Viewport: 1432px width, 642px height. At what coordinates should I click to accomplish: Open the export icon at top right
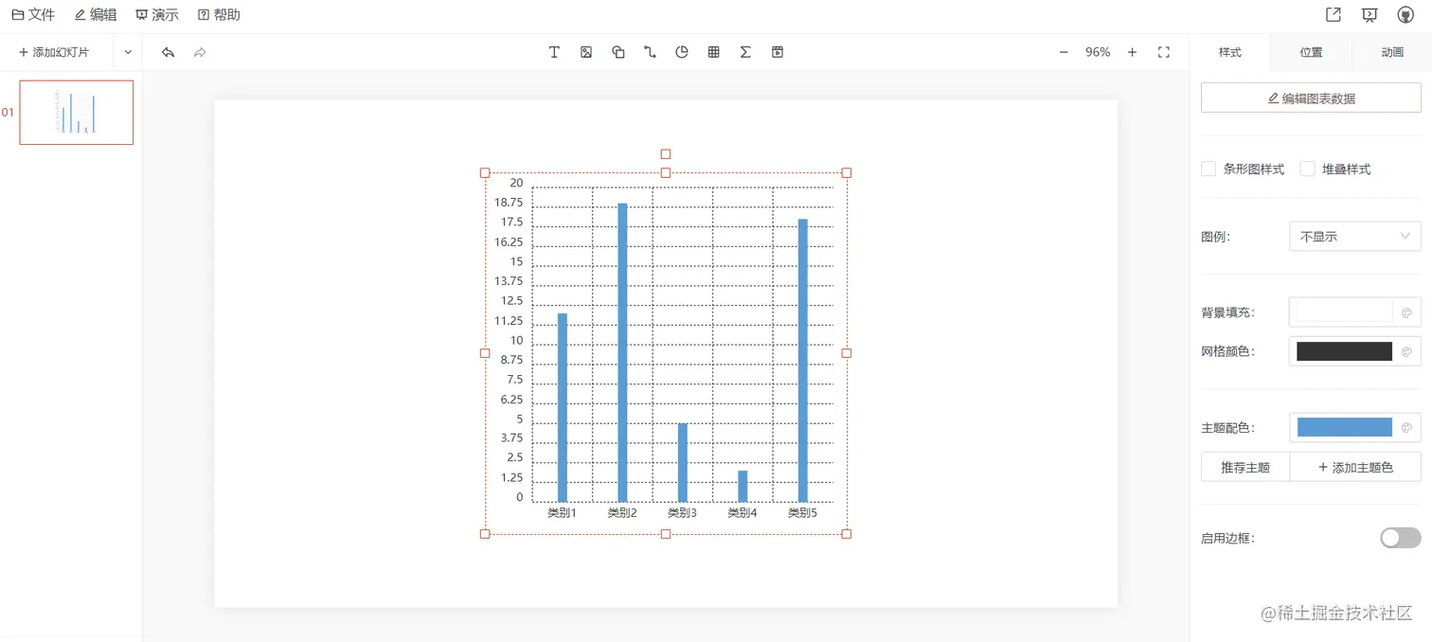click(1334, 14)
